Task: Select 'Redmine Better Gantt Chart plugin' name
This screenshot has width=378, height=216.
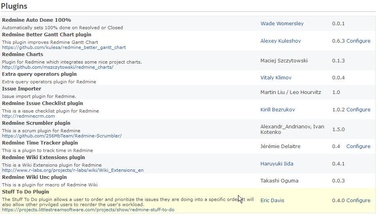Action: 47,35
